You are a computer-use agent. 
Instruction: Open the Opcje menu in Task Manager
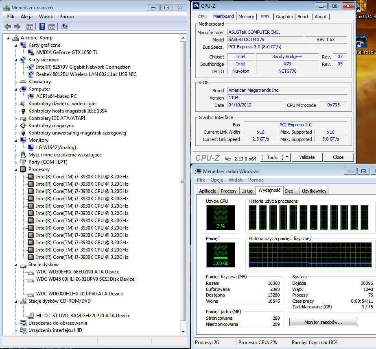216,180
